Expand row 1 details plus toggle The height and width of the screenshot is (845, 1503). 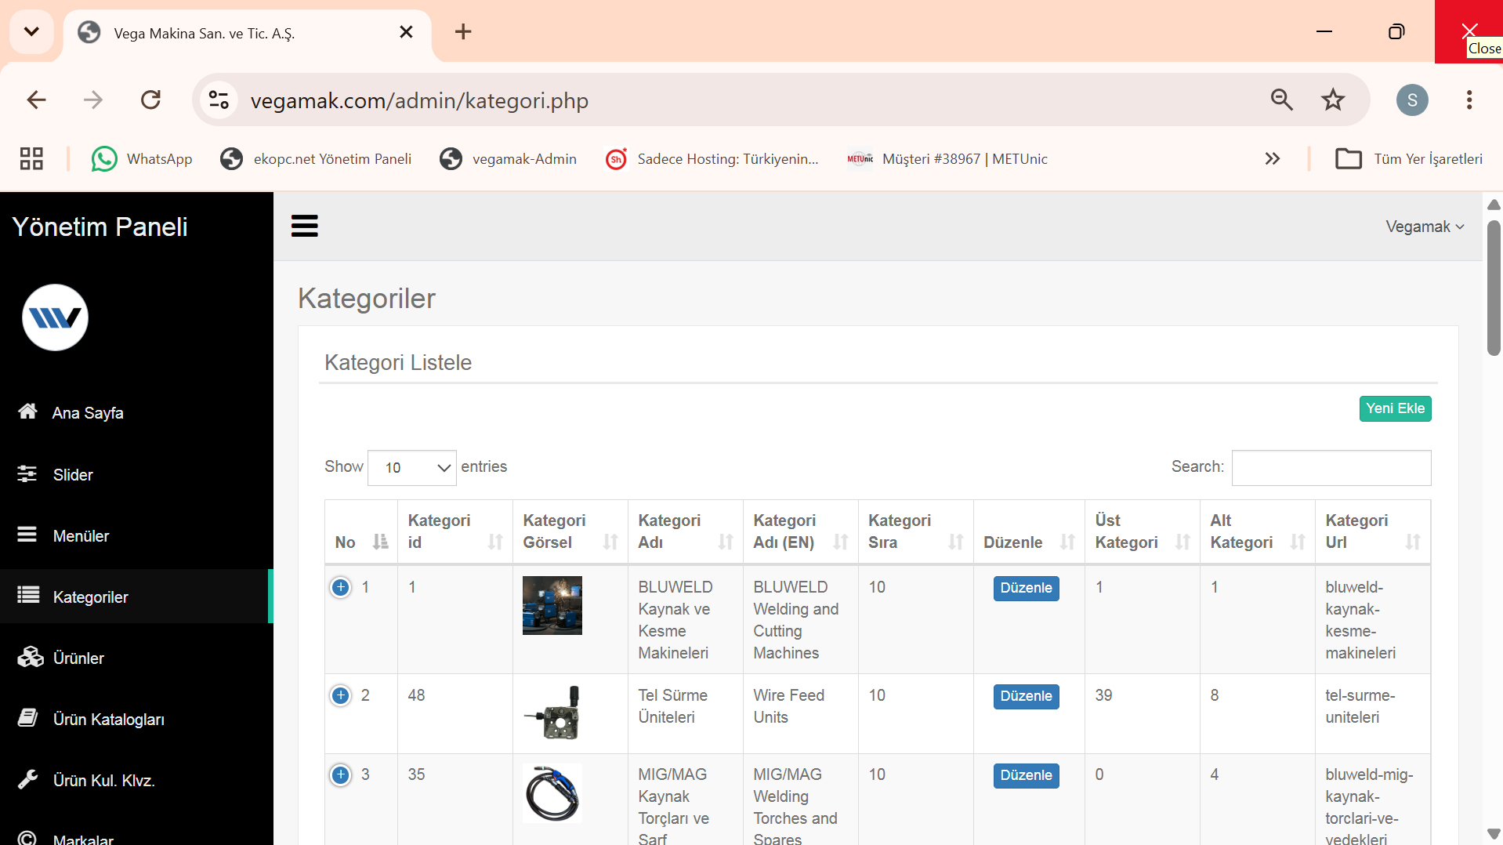click(x=341, y=587)
